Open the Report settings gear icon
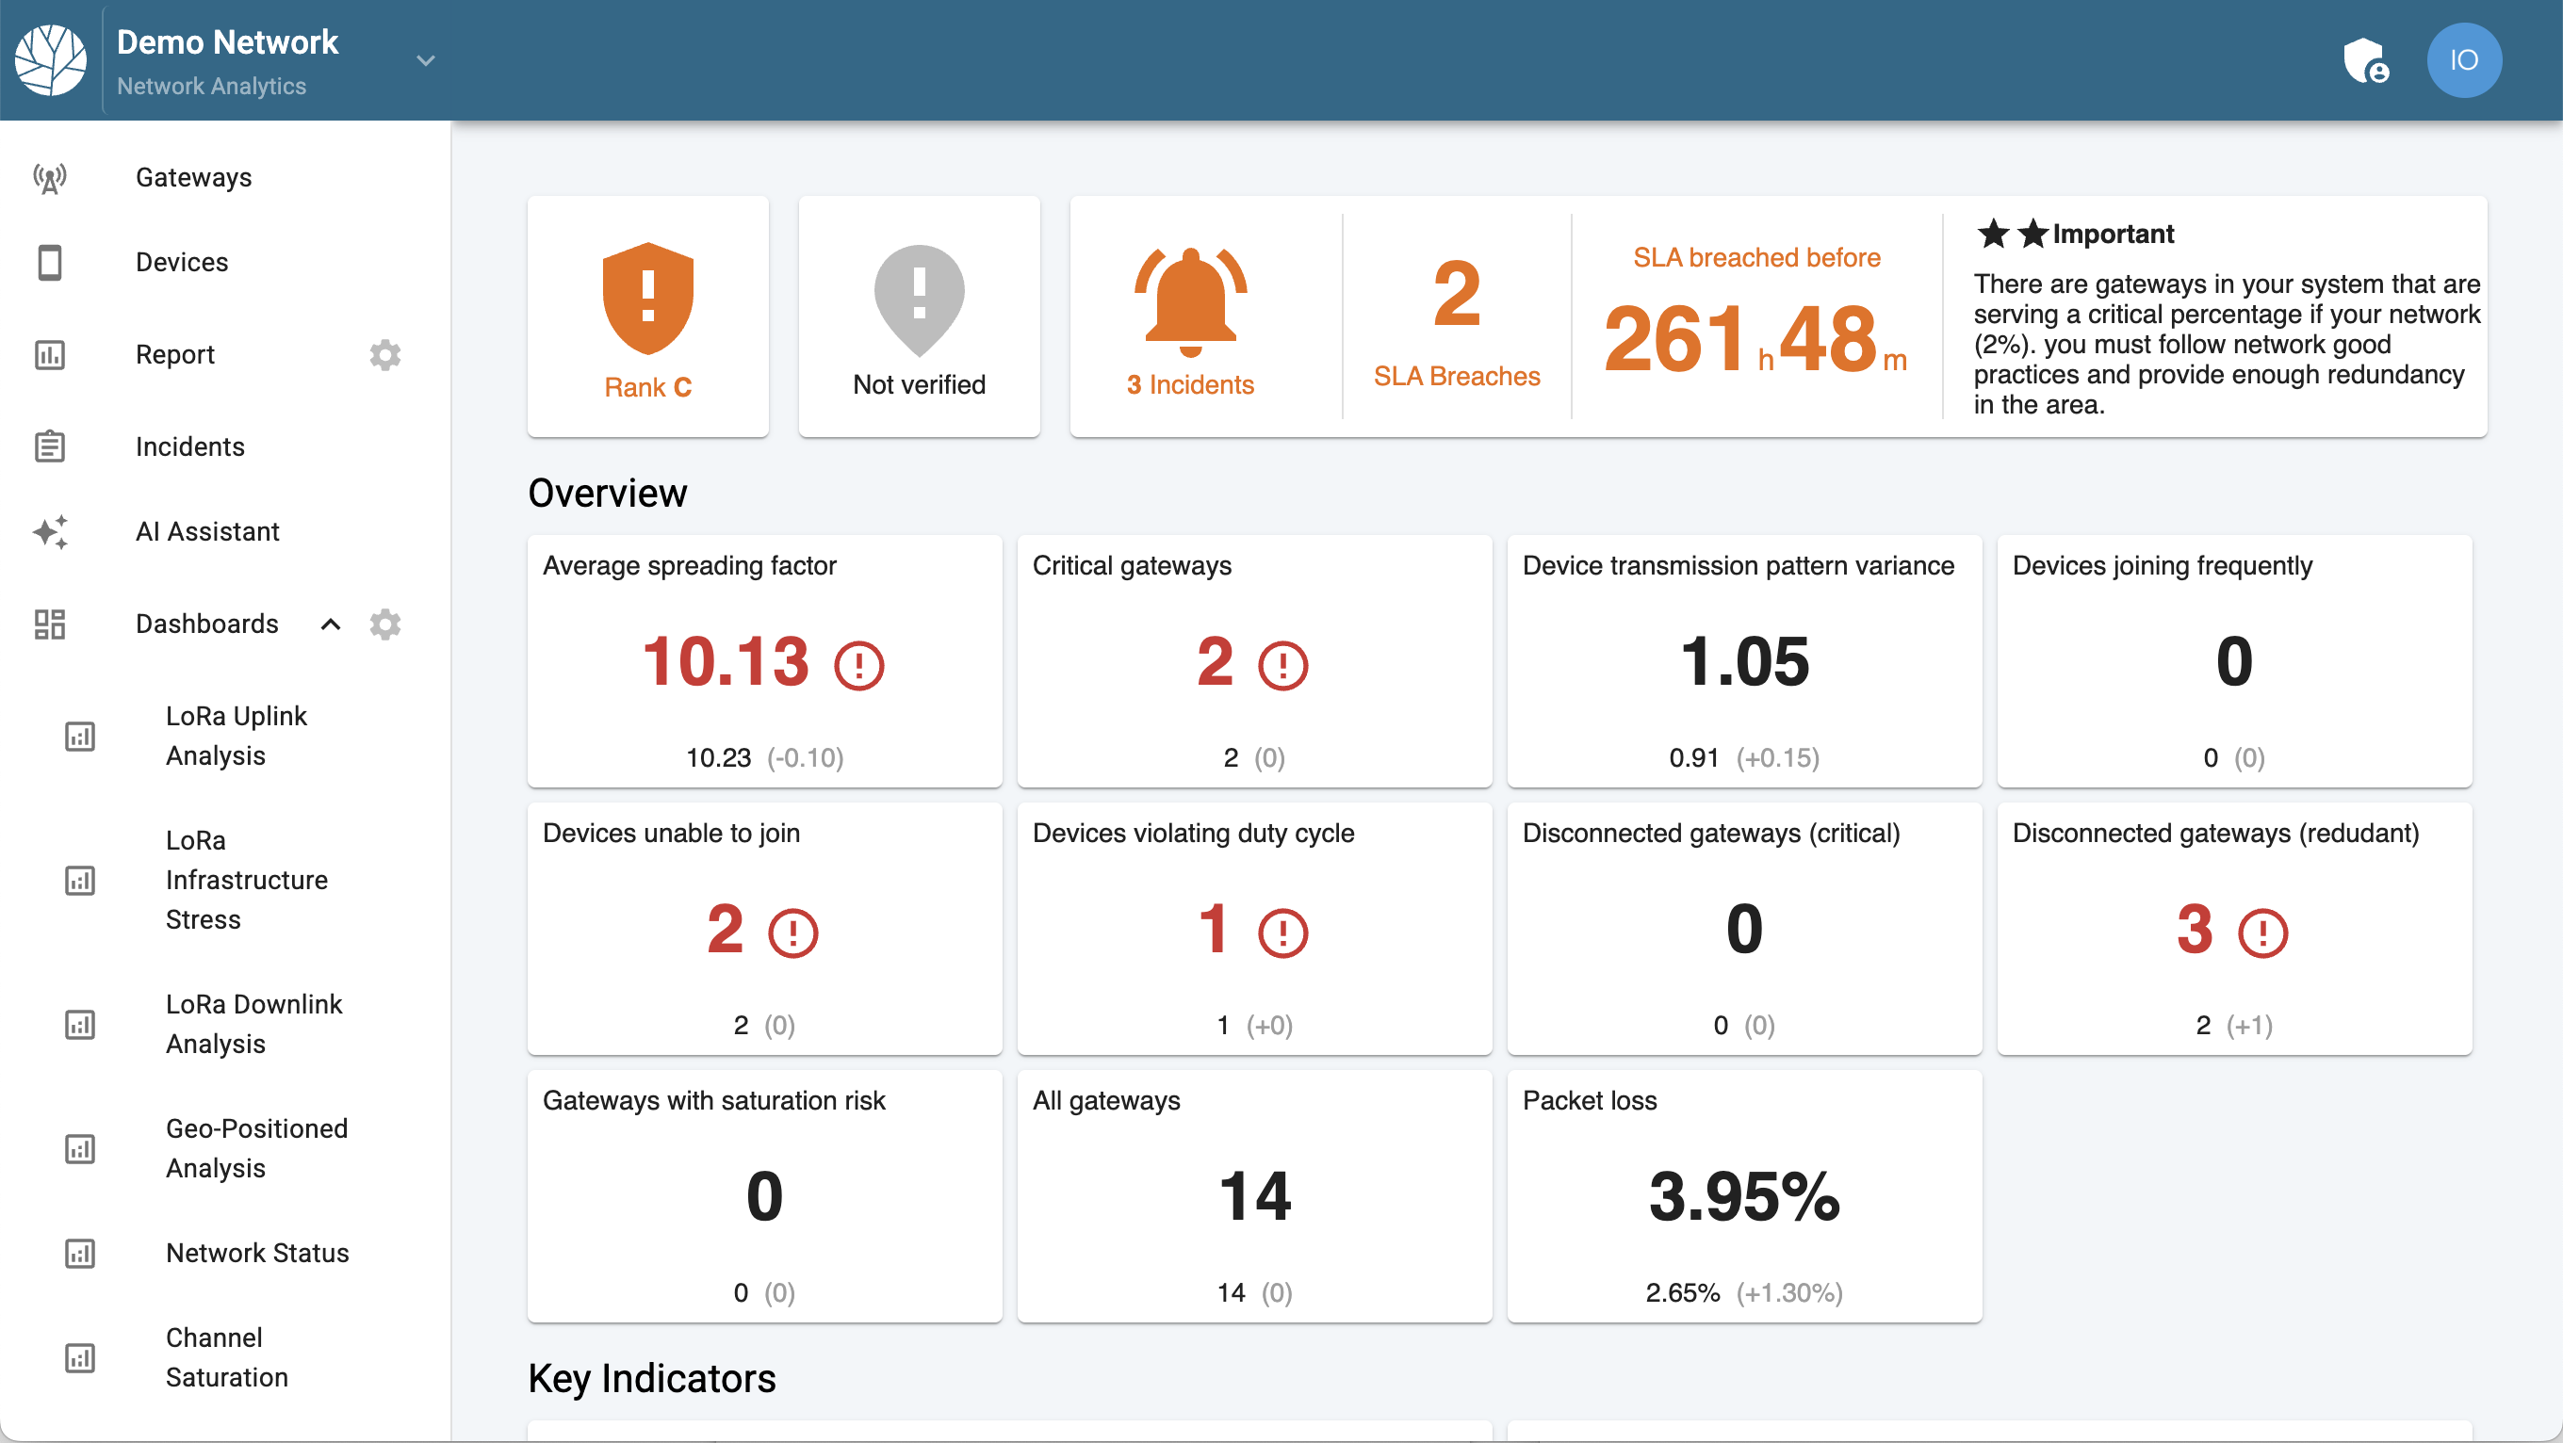The width and height of the screenshot is (2563, 1443). [385, 355]
